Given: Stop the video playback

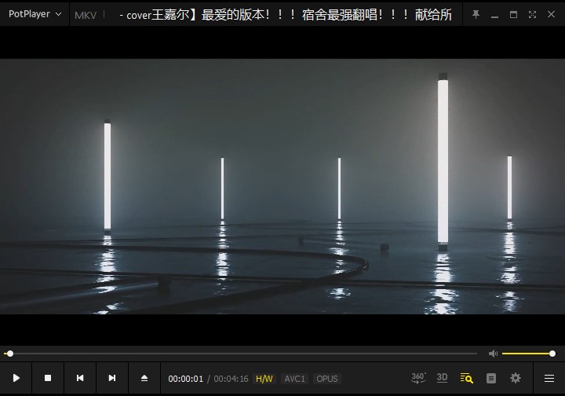Looking at the screenshot, I should 48,378.
